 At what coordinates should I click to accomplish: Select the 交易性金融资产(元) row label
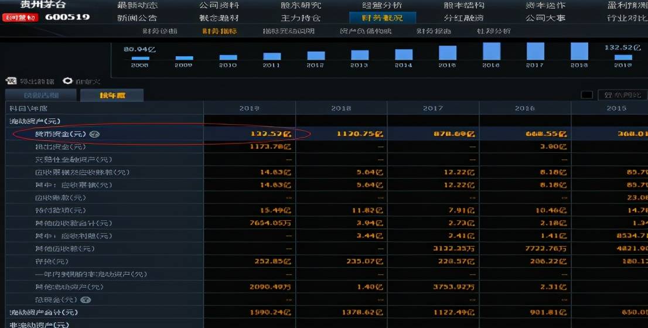(x=74, y=159)
